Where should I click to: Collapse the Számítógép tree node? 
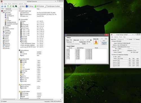click(x=2, y=12)
